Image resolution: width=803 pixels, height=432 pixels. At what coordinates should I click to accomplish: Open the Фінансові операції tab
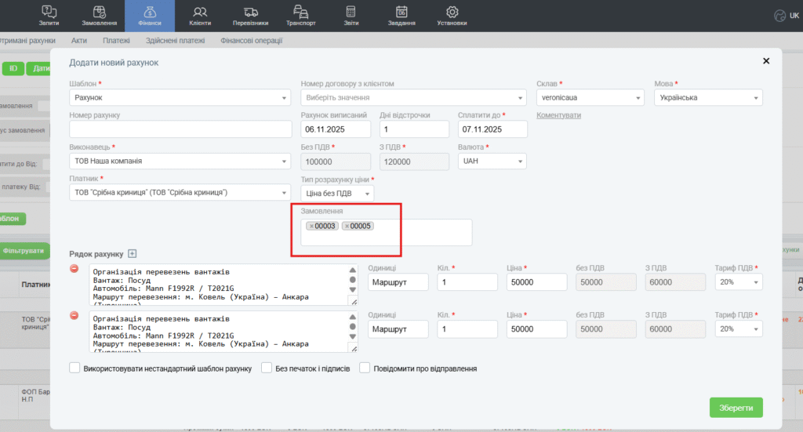(x=251, y=41)
